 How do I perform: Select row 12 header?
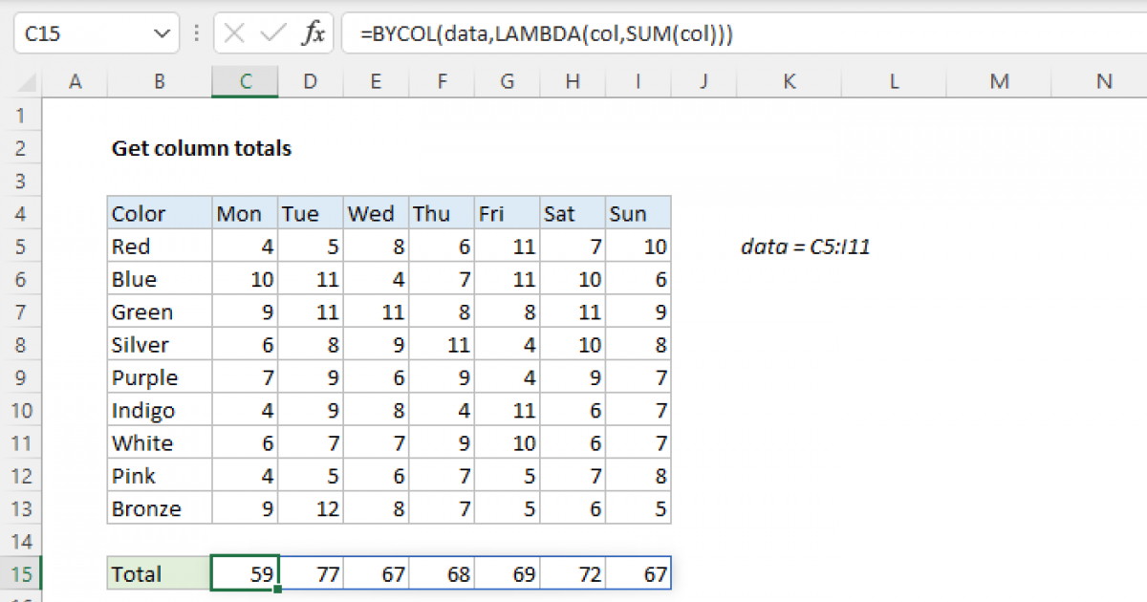coord(21,476)
